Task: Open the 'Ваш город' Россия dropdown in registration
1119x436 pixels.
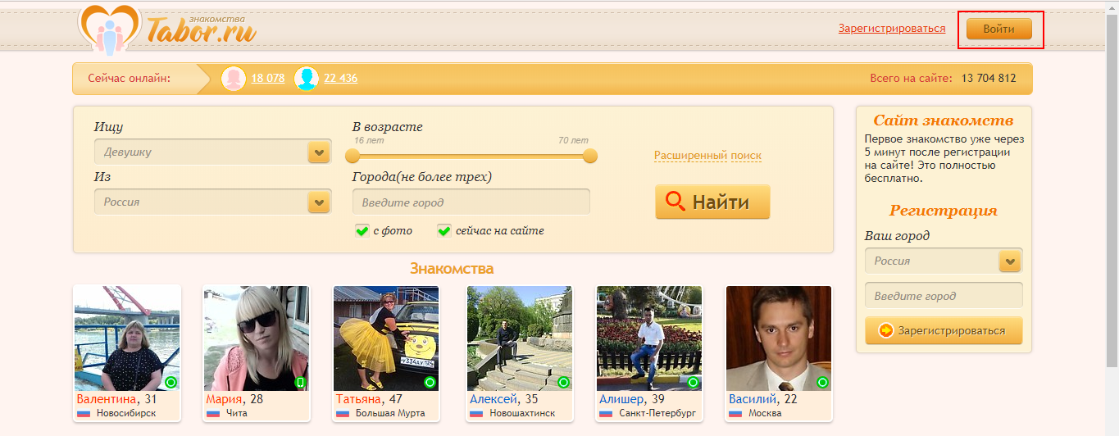Action: (1009, 261)
